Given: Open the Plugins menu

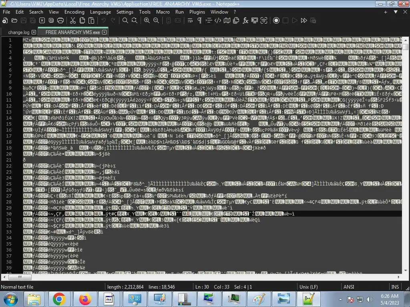Looking at the screenshot, I should 197,12.
